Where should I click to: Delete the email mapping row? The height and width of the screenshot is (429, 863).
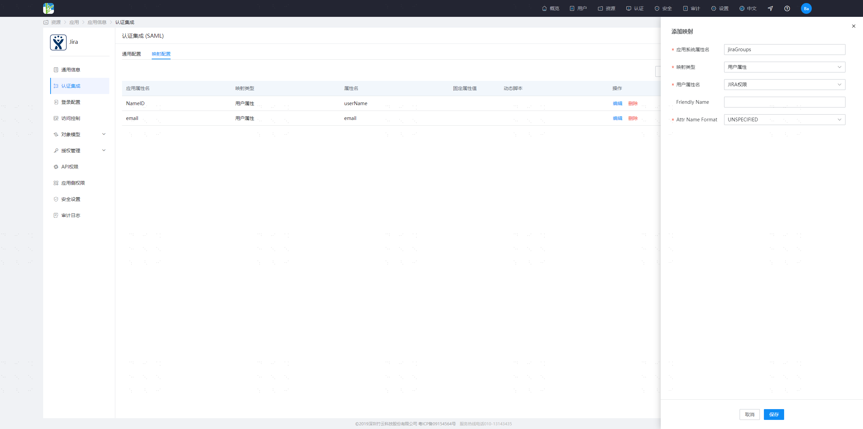pyautogui.click(x=633, y=118)
